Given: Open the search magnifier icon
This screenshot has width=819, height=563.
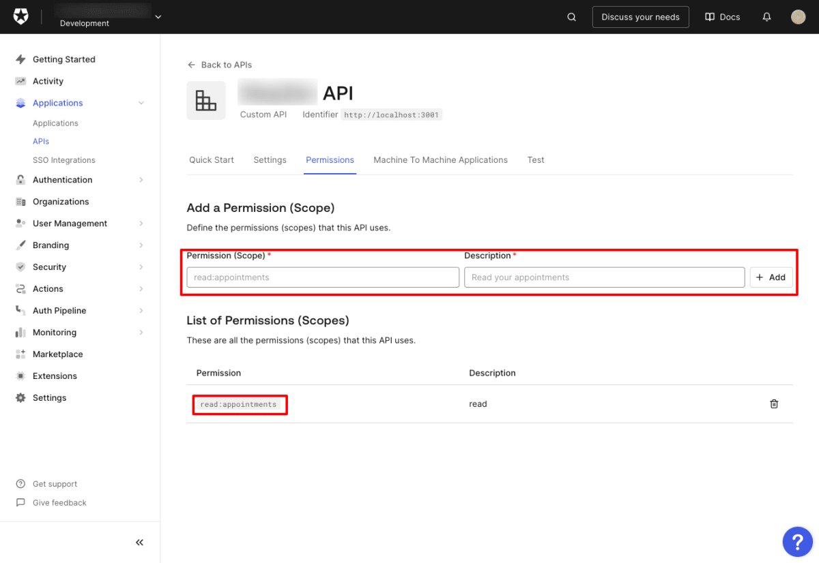Looking at the screenshot, I should coord(572,17).
